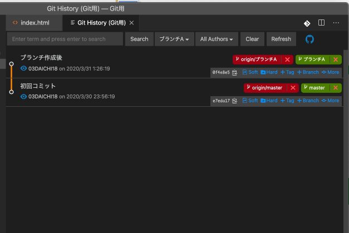Select the green ブランチA branch label
The image size is (349, 233).
(x=312, y=60)
